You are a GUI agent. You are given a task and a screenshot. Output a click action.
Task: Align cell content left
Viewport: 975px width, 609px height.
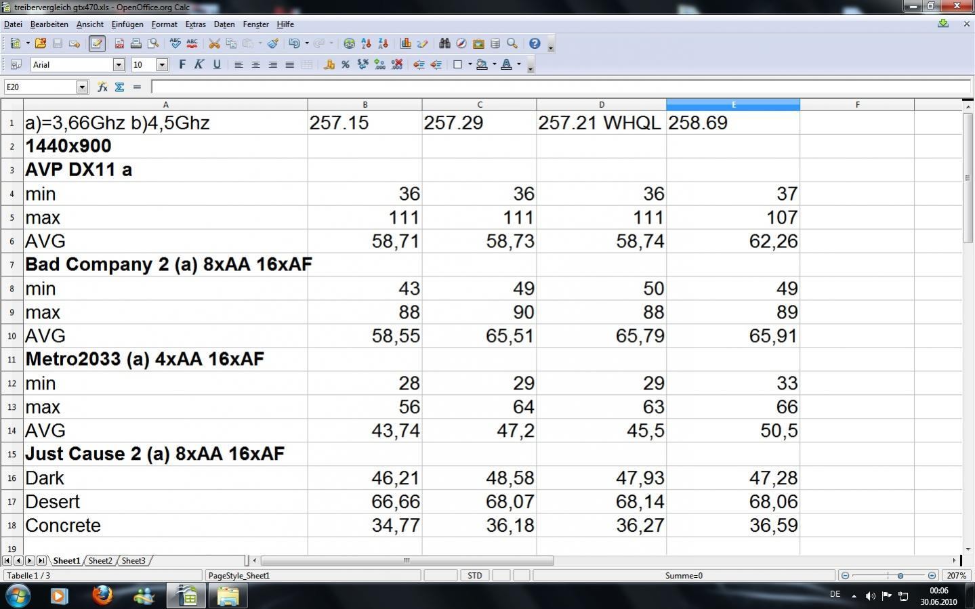tap(238, 64)
